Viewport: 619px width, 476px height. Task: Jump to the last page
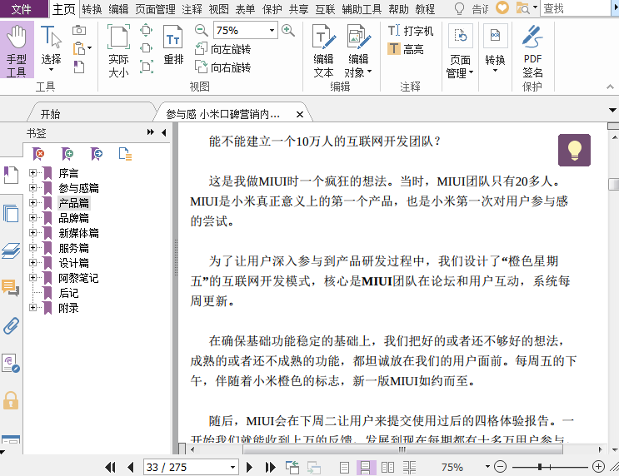(x=271, y=468)
